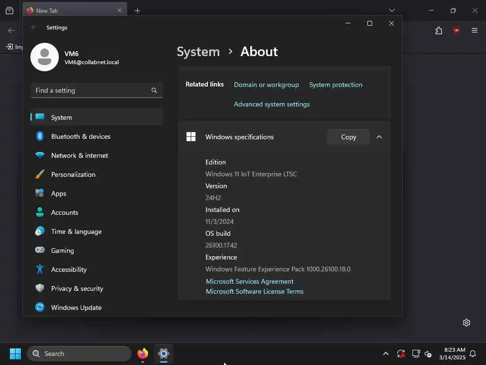Select the edition text Windows 11 IoT Enterprise LTSC
The height and width of the screenshot is (365, 486).
pos(251,174)
